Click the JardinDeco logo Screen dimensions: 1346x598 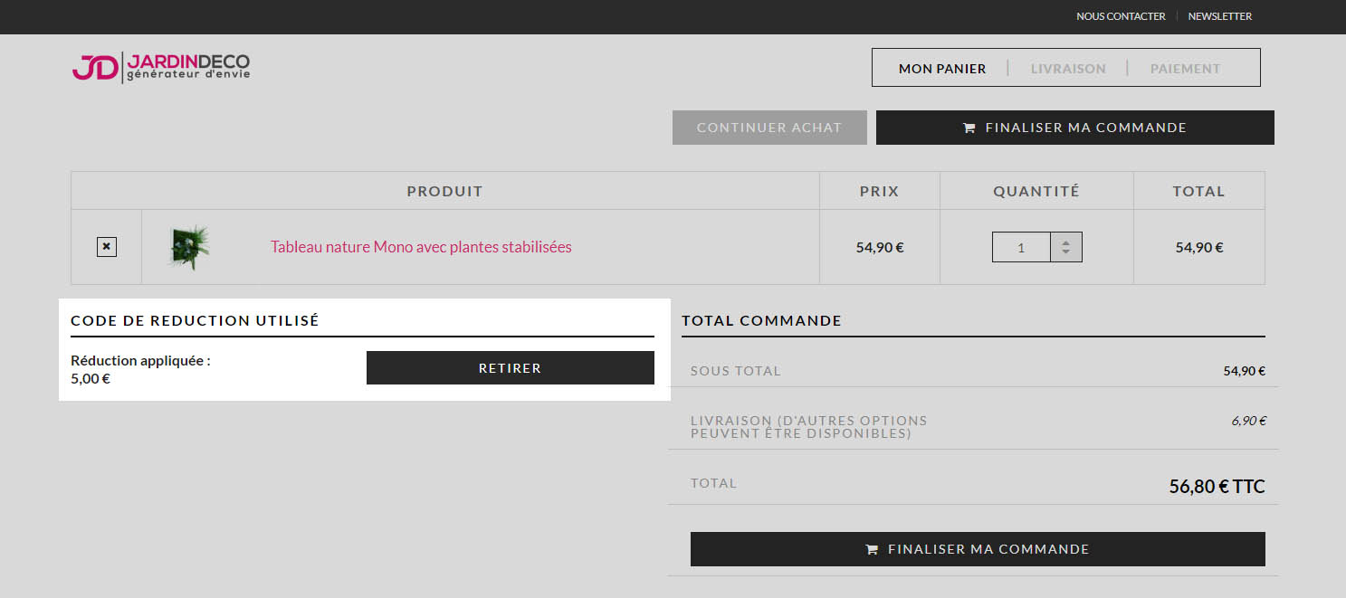click(x=161, y=68)
